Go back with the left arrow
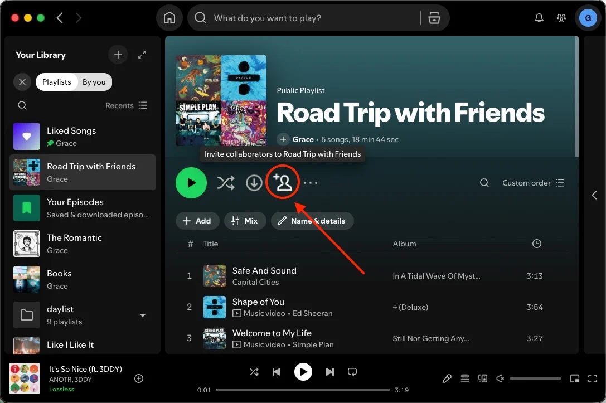606x403 pixels. (x=60, y=18)
